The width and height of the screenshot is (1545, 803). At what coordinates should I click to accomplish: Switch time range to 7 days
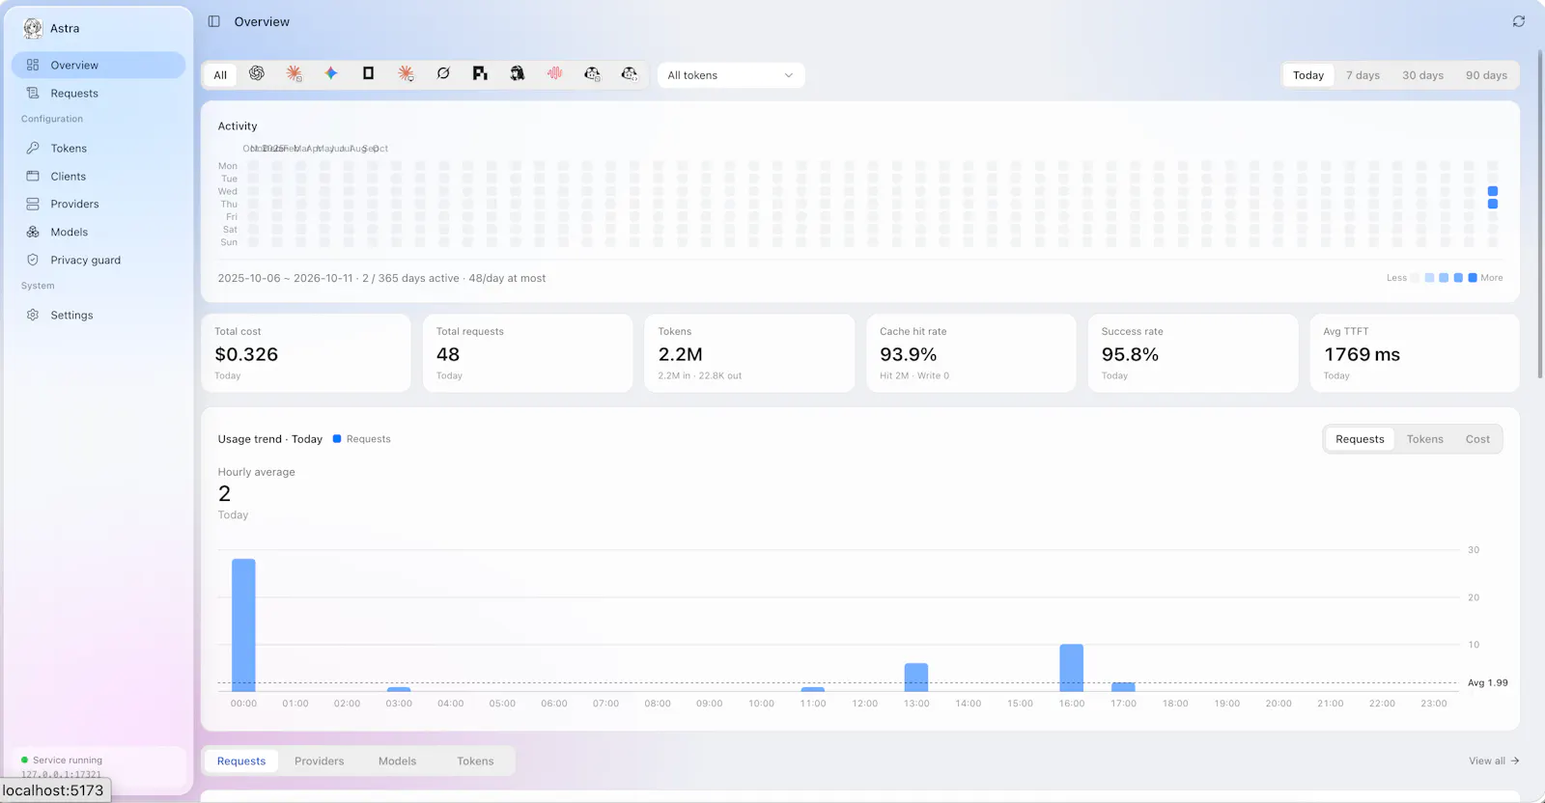[1362, 75]
